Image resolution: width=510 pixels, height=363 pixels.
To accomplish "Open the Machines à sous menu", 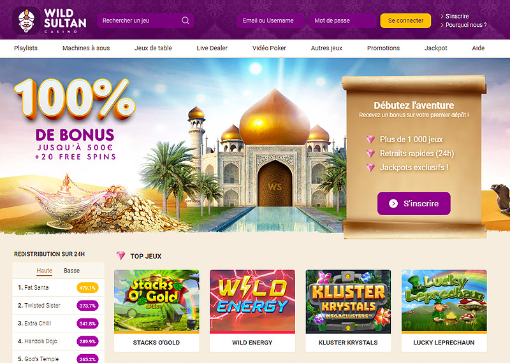I will pyautogui.click(x=86, y=48).
